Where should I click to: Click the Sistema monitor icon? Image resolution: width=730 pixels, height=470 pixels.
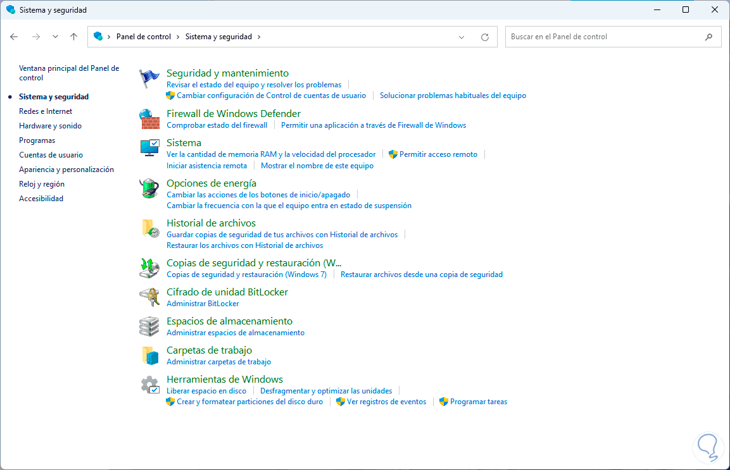pyautogui.click(x=149, y=148)
